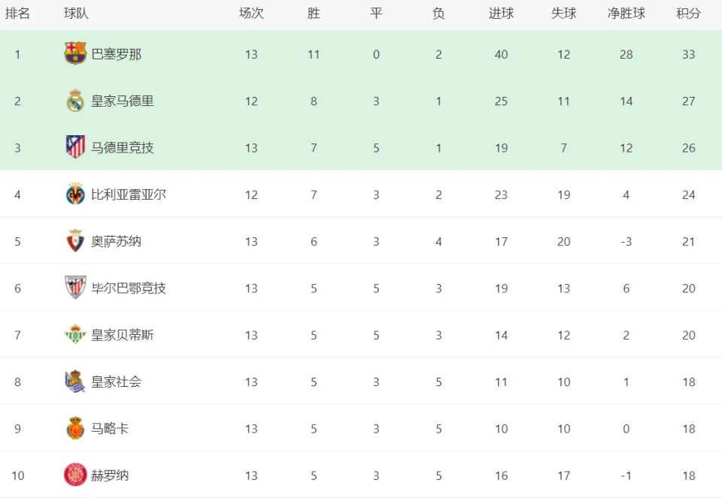Open the 比利亚雷亚尔 team name
Image resolution: width=722 pixels, height=498 pixels.
pos(129,195)
